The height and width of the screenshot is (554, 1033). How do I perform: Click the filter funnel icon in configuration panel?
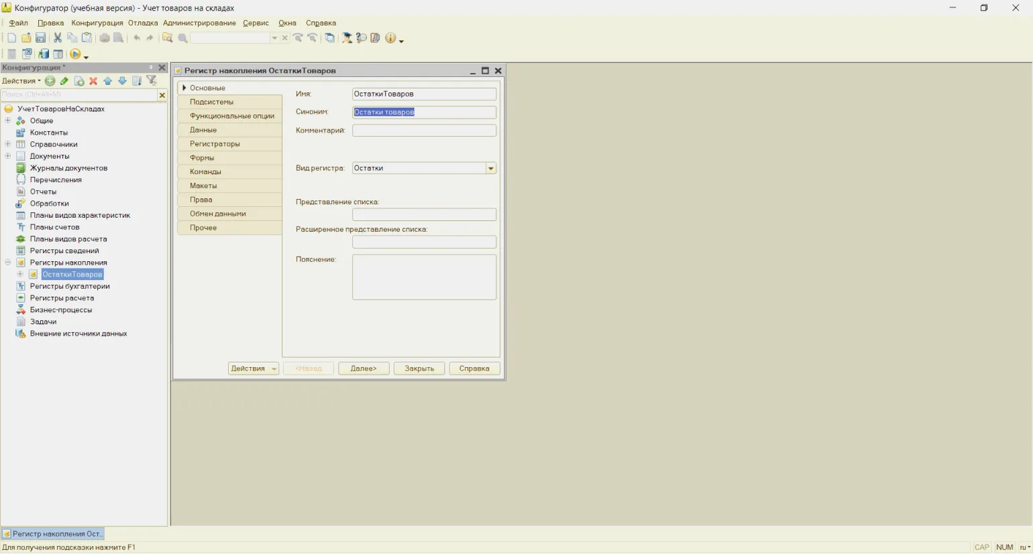152,81
